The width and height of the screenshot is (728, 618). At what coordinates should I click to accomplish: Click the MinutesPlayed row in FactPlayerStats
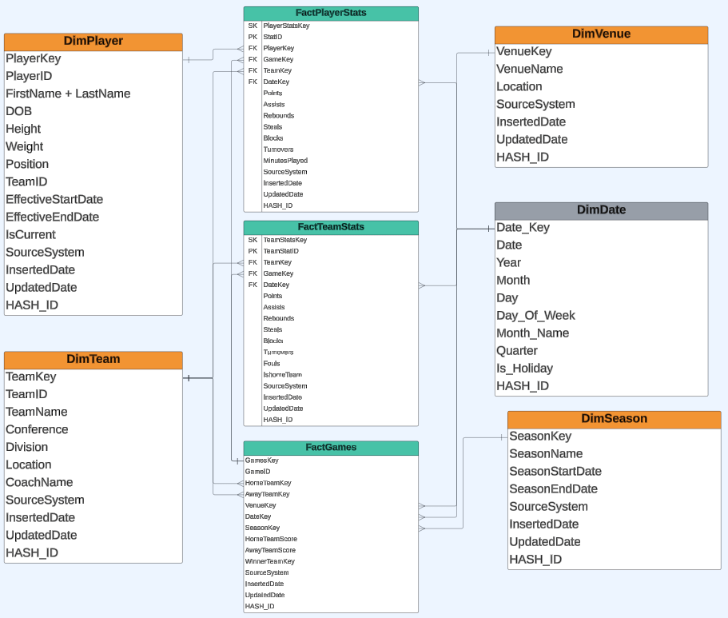[331, 161]
